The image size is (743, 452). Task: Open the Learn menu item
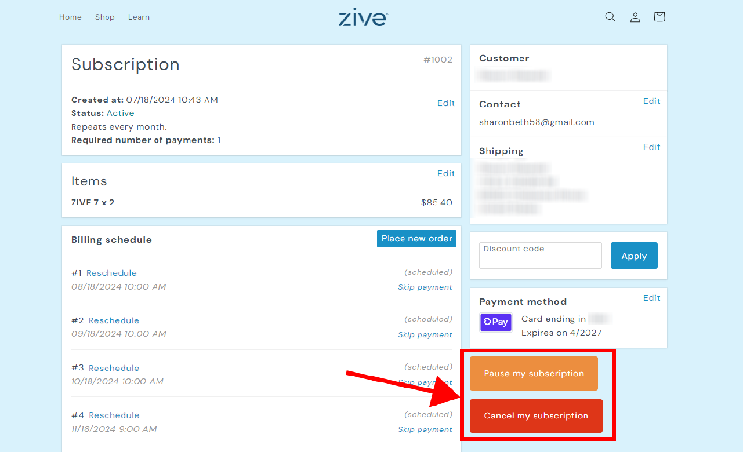pyautogui.click(x=139, y=17)
